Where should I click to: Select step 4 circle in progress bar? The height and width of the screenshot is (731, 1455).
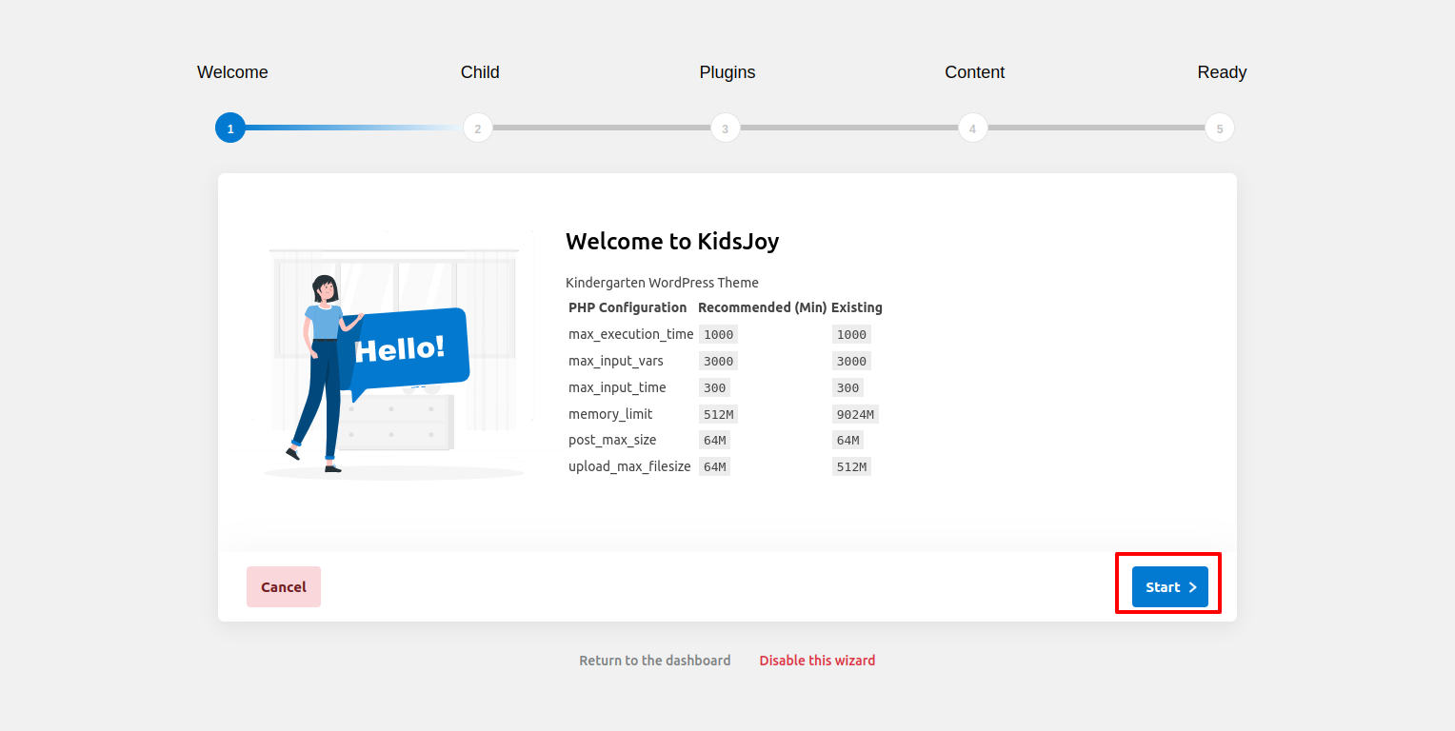(x=972, y=128)
